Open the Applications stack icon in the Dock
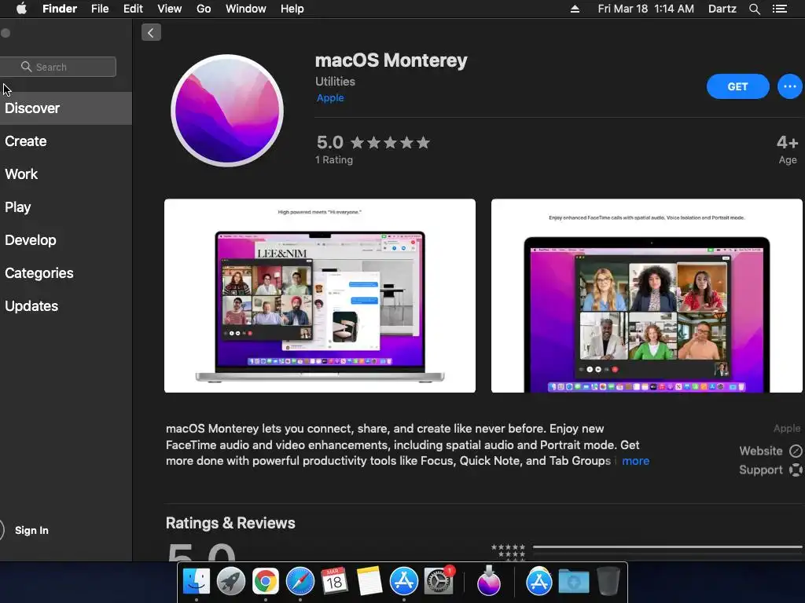805x603 pixels. [x=539, y=582]
